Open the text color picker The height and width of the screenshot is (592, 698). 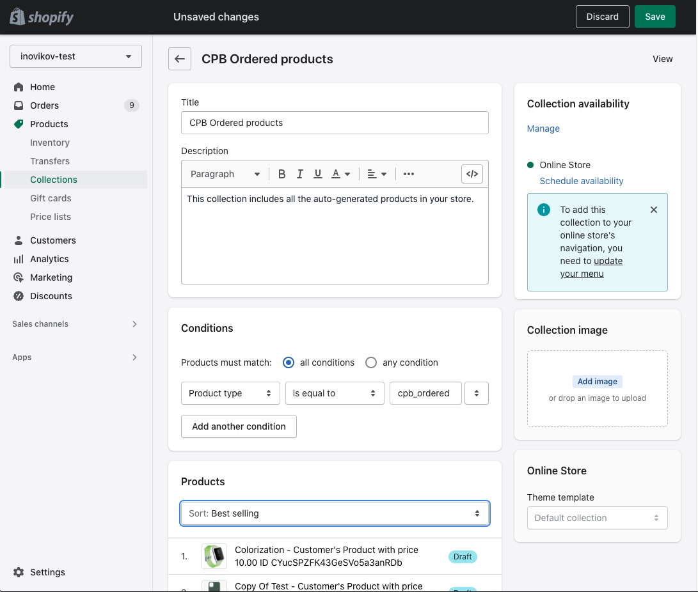340,174
